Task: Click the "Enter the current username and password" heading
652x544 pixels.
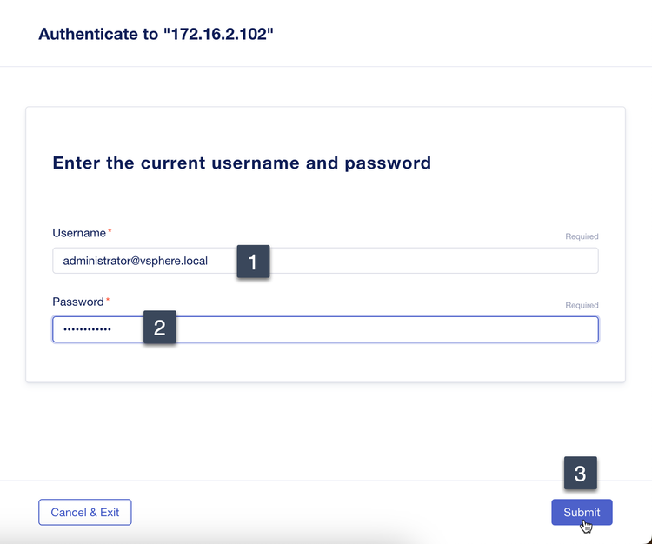Action: (x=242, y=163)
